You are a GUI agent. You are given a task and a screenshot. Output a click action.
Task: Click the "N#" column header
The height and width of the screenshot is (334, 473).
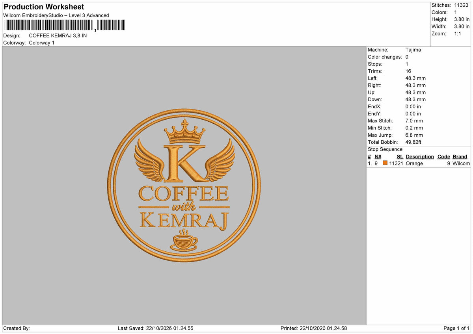point(378,156)
